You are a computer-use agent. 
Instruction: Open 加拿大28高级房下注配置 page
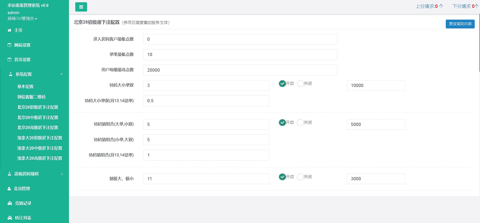click(40, 158)
